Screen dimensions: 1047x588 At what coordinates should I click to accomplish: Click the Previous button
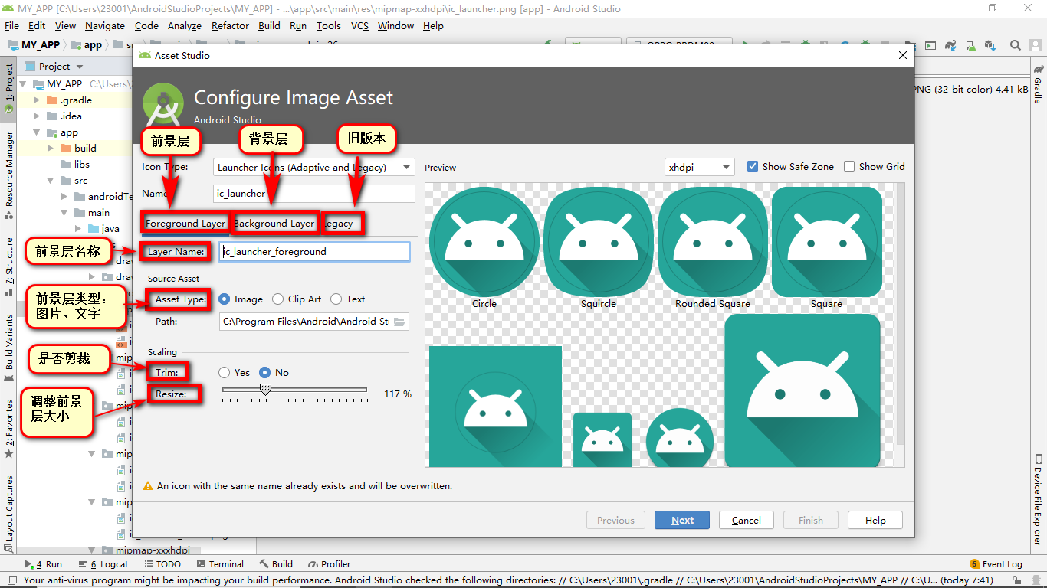coord(615,521)
